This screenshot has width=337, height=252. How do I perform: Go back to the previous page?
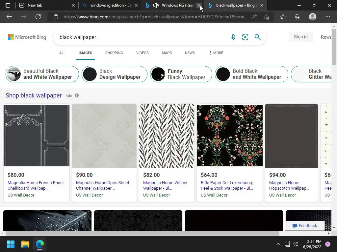[x=9, y=17]
